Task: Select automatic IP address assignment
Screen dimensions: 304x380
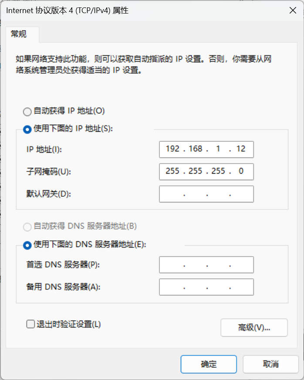Action: tap(27, 112)
